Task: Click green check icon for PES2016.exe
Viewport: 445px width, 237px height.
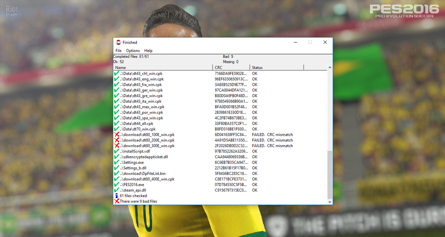Action: click(x=117, y=185)
